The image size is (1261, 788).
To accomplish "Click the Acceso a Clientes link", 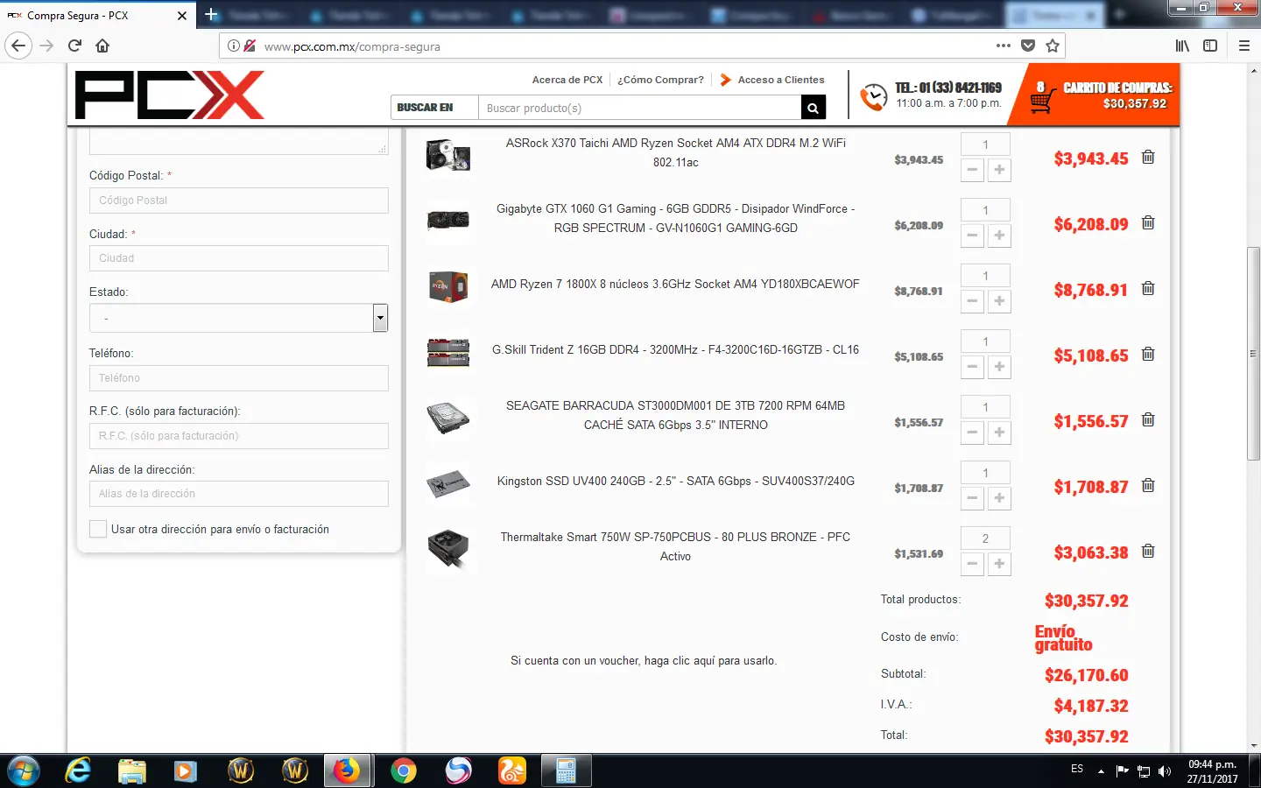I will (x=780, y=80).
